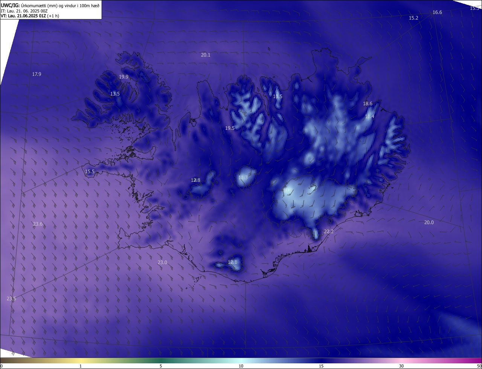The height and width of the screenshot is (369, 482).
Task: Click the colorbar tick label 30
Action: click(x=401, y=366)
